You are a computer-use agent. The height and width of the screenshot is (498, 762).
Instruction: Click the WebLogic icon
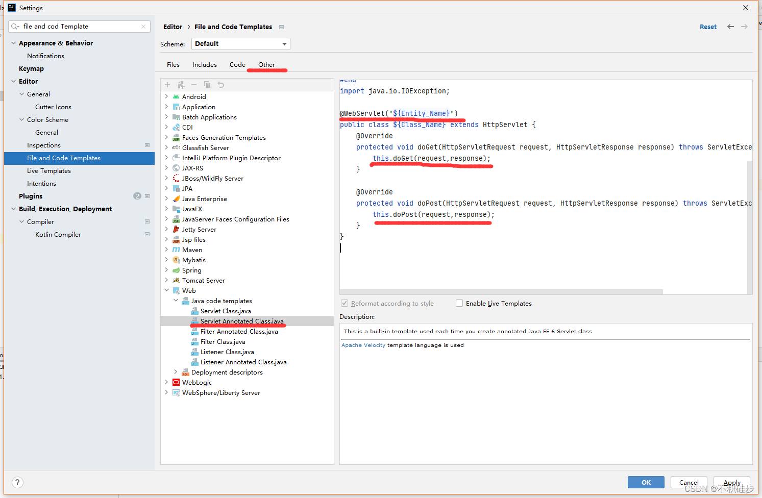tap(176, 383)
